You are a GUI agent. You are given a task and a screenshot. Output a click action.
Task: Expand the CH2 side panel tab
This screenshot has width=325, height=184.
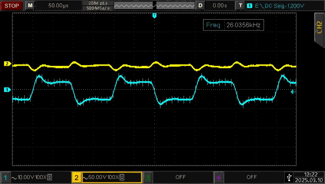(x=320, y=29)
